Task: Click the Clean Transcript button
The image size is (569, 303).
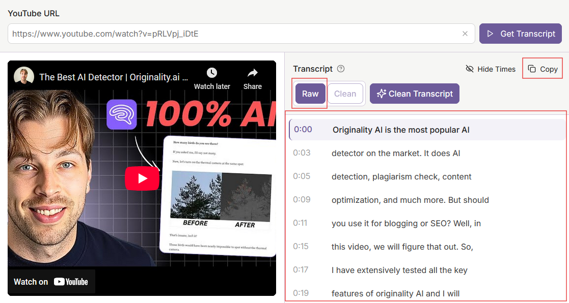Action: 414,94
